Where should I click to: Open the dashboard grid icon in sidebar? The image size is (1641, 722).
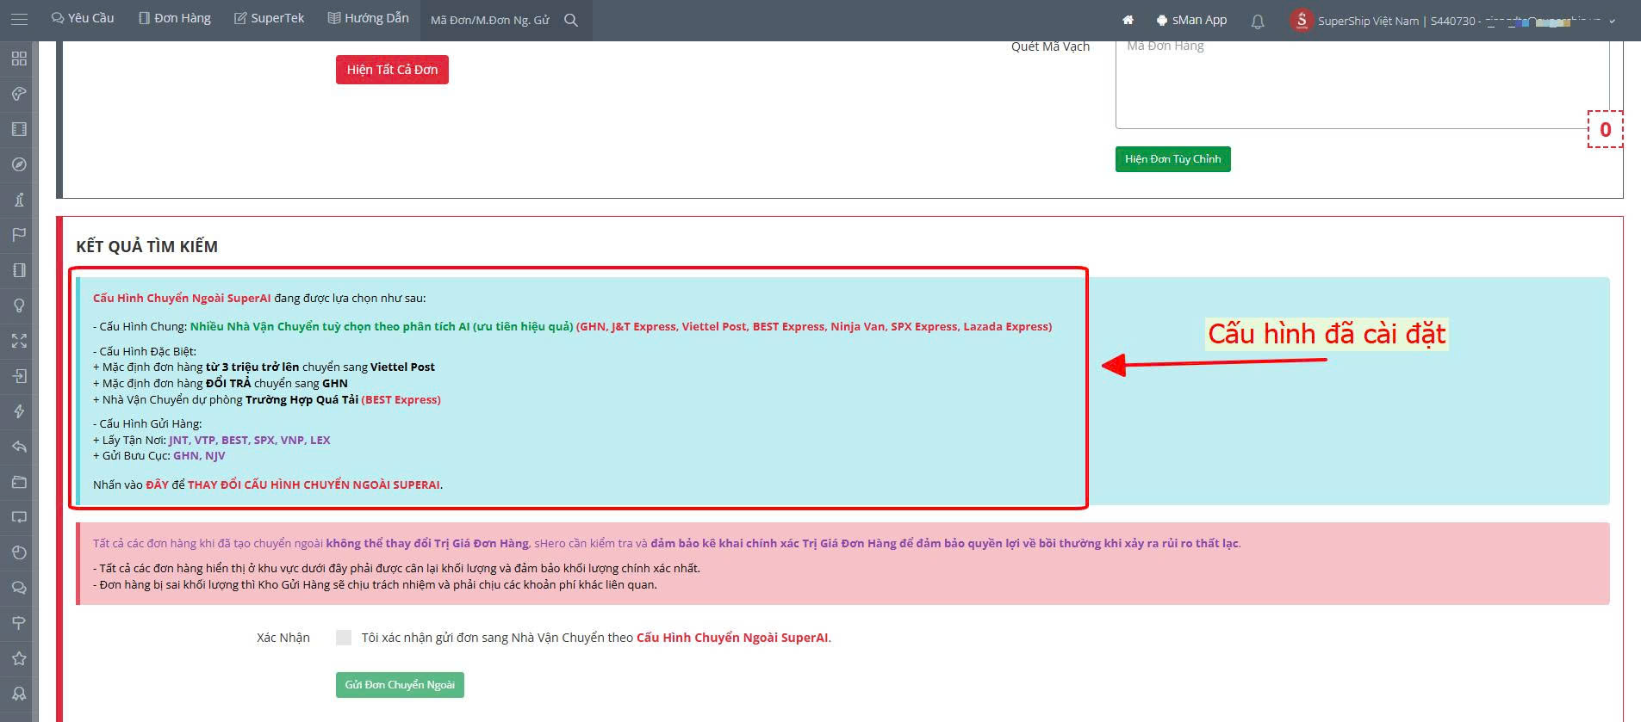[x=19, y=59]
